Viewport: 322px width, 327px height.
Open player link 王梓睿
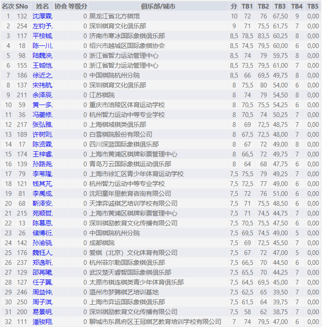tap(42, 154)
